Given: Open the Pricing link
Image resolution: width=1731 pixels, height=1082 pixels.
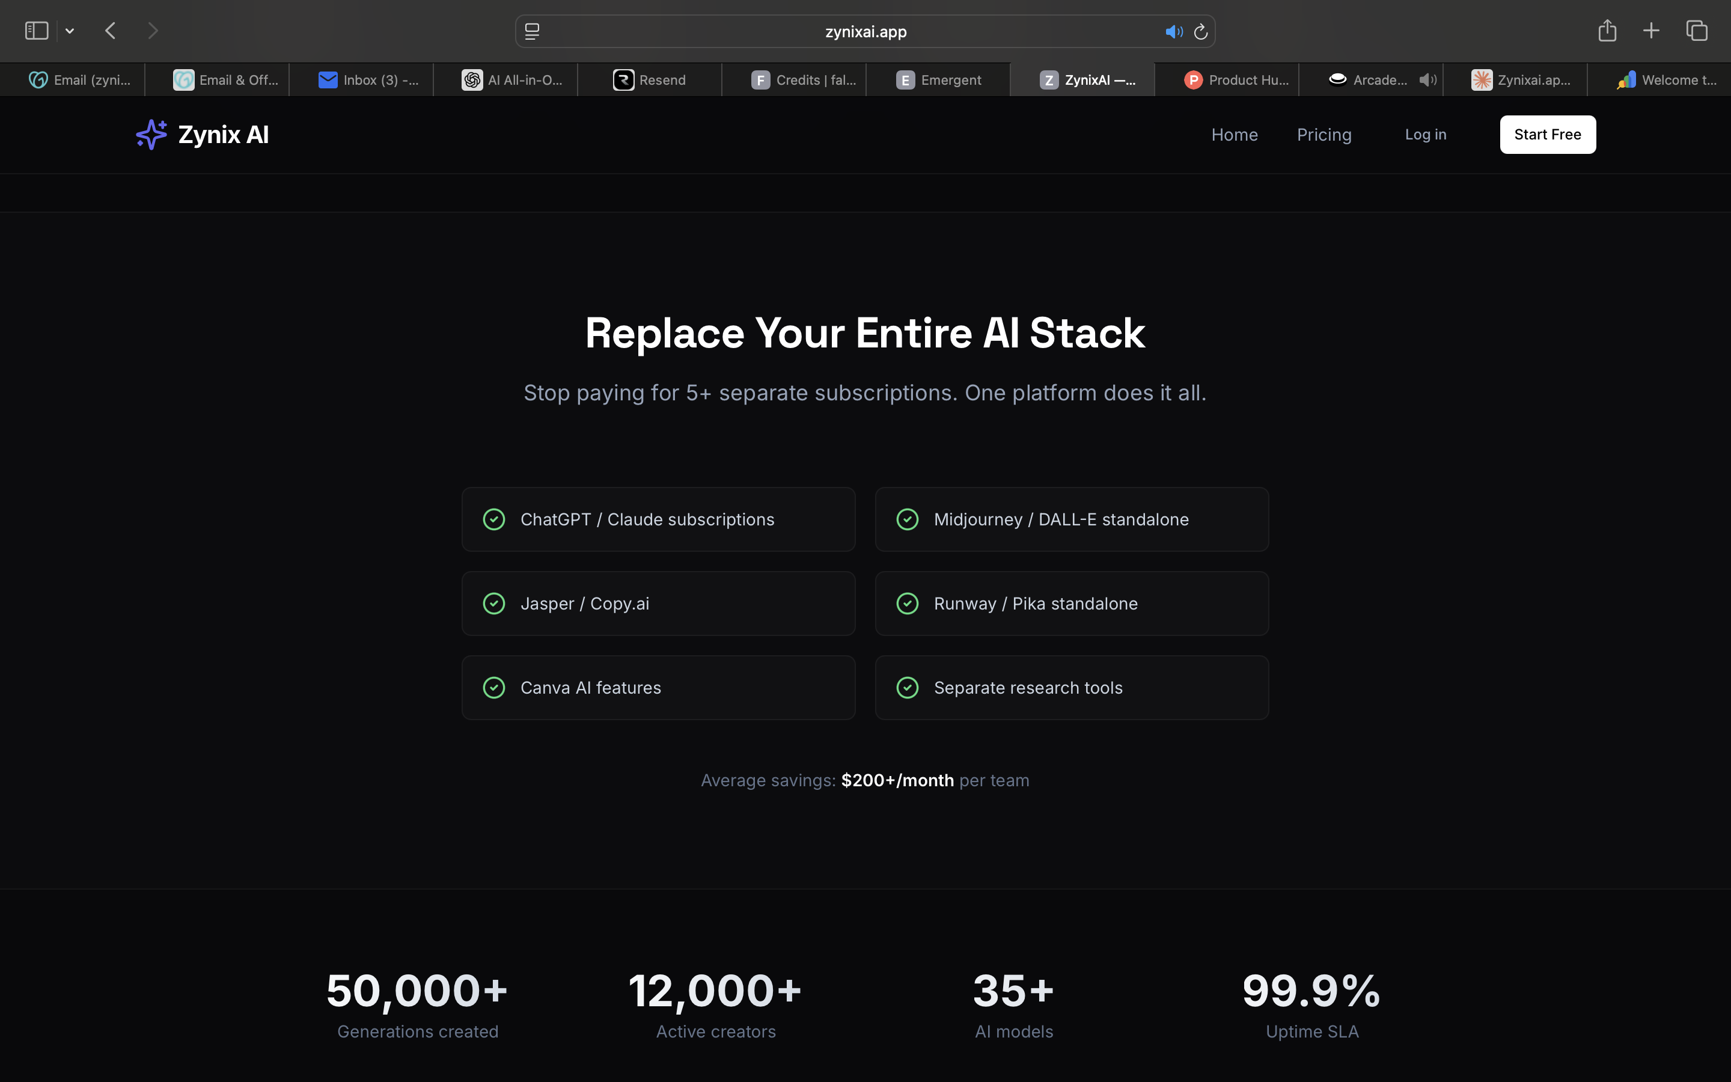Looking at the screenshot, I should pos(1324,135).
